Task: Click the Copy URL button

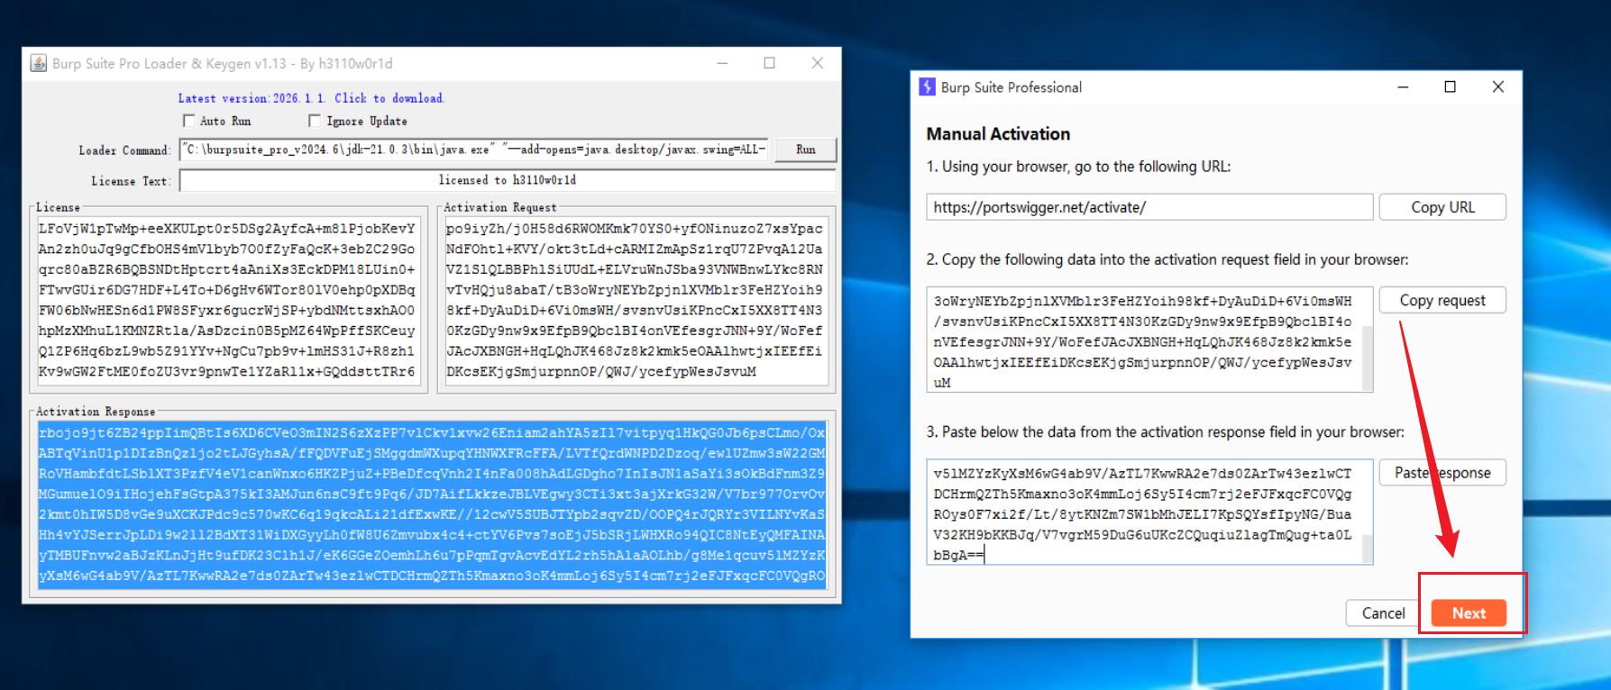Action: point(1442,207)
